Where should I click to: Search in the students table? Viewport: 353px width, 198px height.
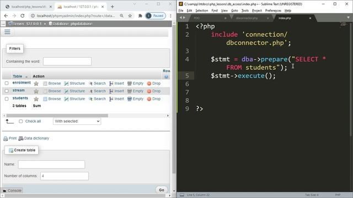click(97, 99)
